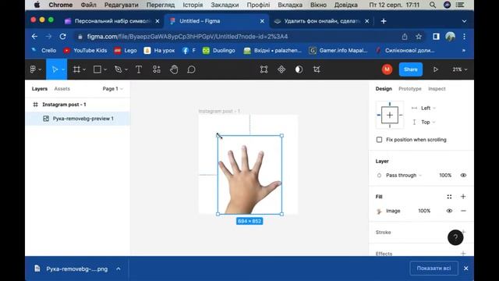Image resolution: width=499 pixels, height=281 pixels.
Task: Open the Lego bookmark
Action: coord(126,50)
